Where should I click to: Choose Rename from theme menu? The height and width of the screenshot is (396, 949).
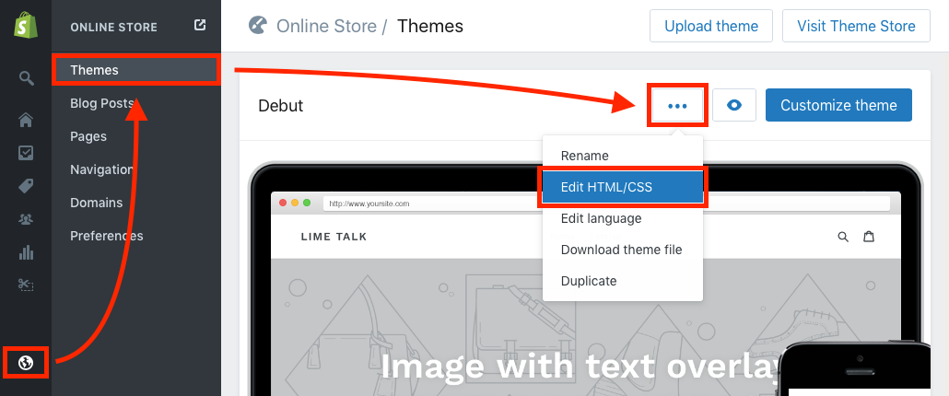click(x=623, y=156)
